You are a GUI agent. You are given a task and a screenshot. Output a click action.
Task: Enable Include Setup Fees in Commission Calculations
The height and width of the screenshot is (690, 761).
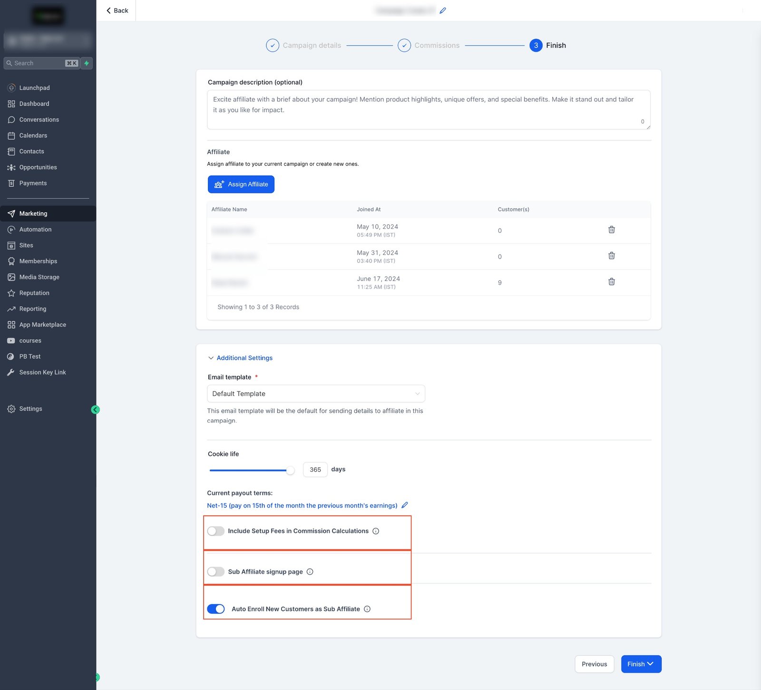point(216,531)
